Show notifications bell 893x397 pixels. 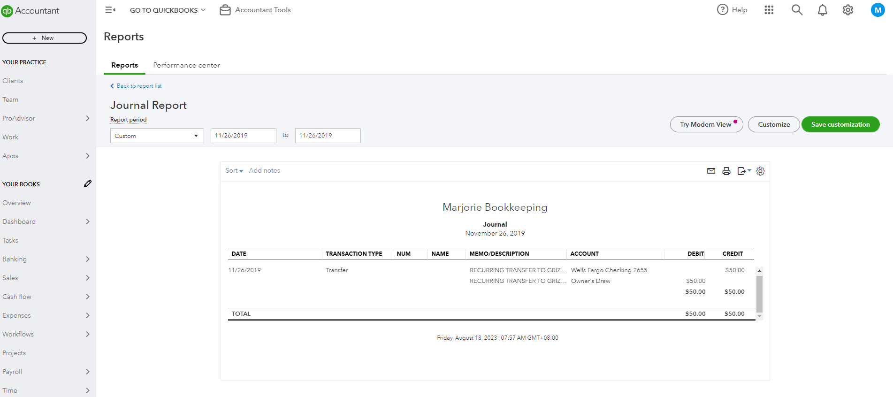coord(823,10)
